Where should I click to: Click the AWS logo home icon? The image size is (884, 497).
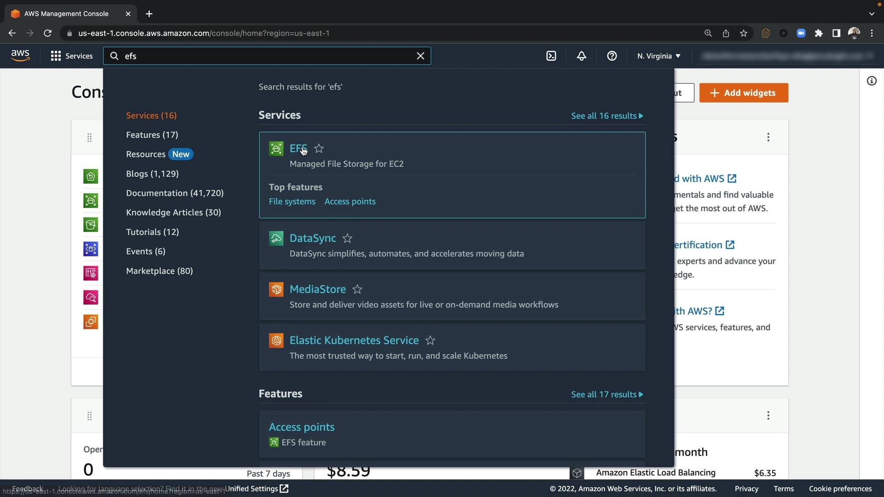coord(20,56)
